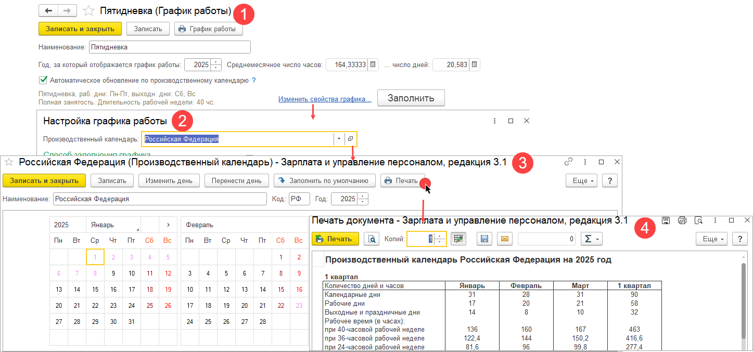Image resolution: width=753 pixels, height=352 pixels.
Task: Click Записать in Производственный календарь window
Action: 112,180
